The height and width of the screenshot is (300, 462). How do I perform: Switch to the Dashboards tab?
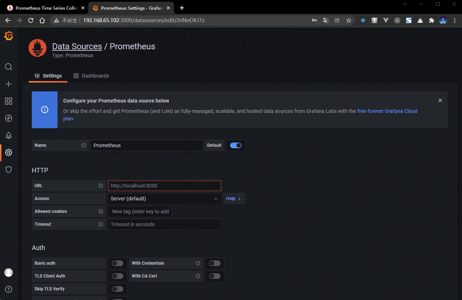pyautogui.click(x=91, y=76)
